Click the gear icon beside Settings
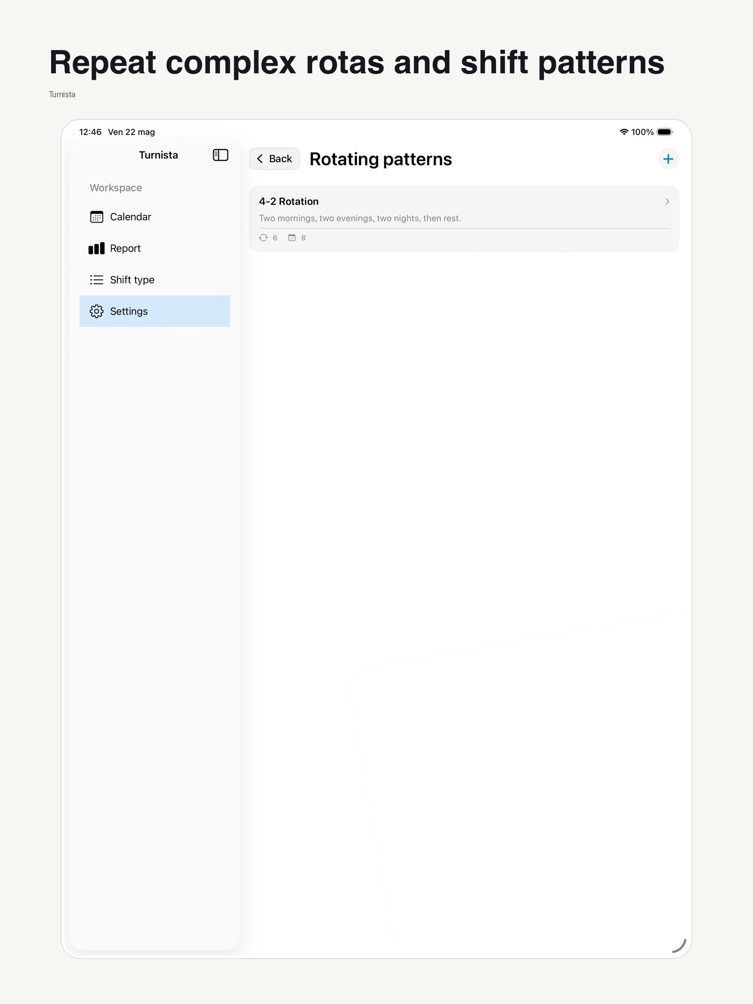Viewport: 753px width, 1004px height. click(x=97, y=311)
